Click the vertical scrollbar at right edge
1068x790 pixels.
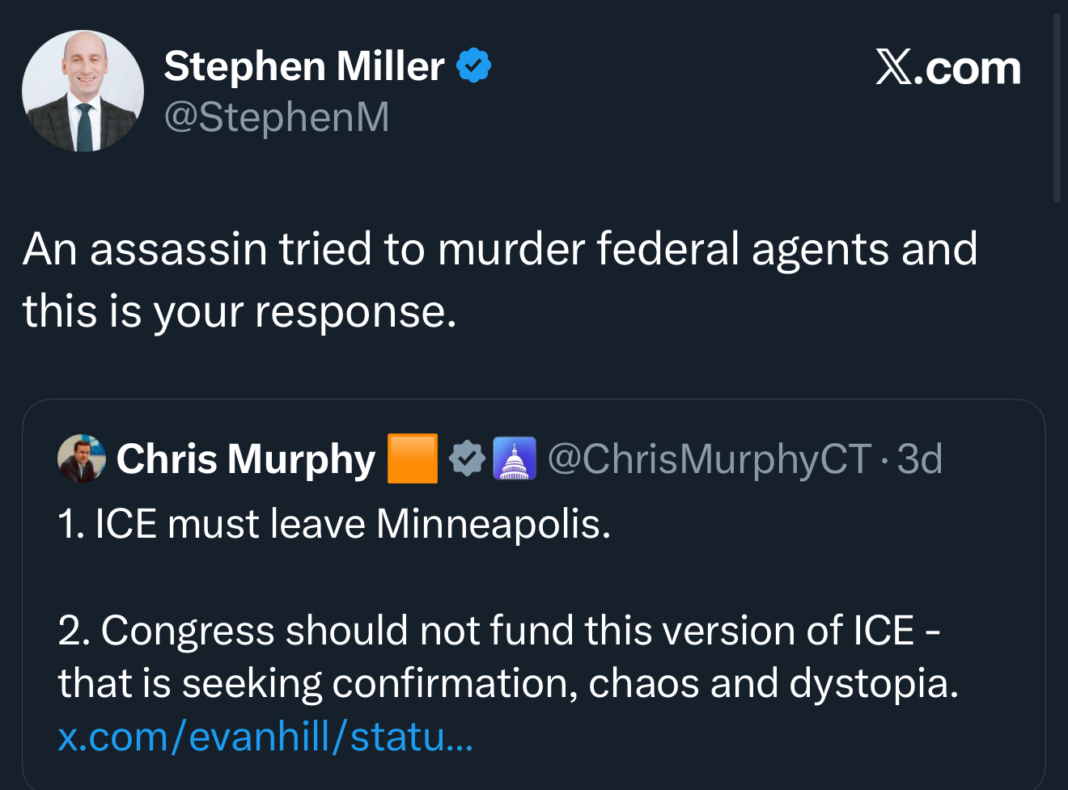[x=1057, y=105]
